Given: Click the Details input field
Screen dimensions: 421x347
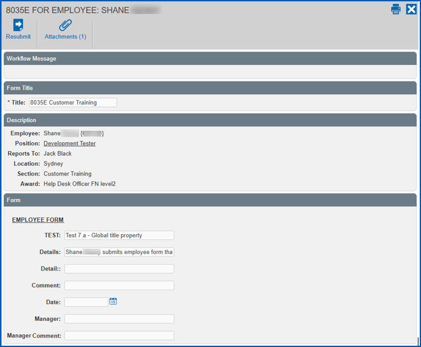Looking at the screenshot, I should click(x=119, y=252).
